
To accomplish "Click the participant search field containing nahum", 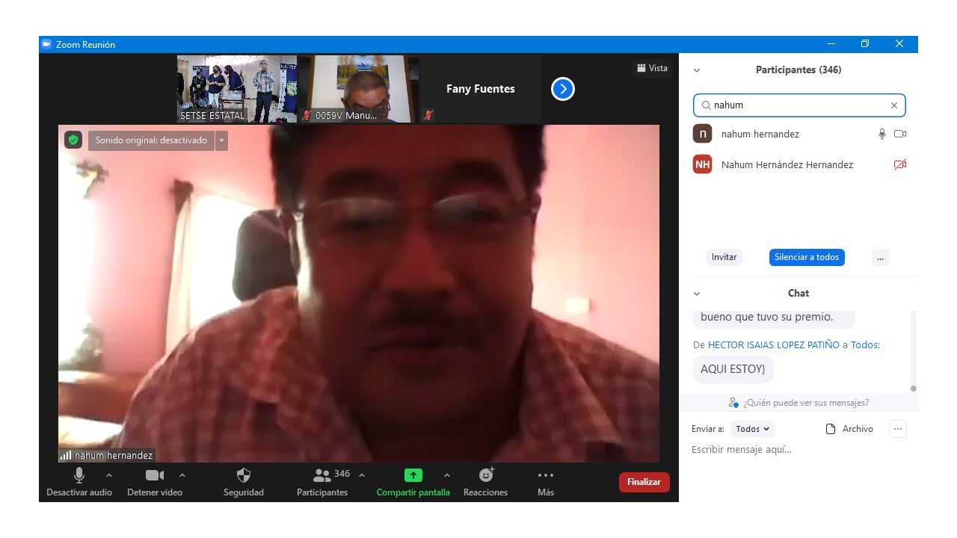I will click(x=799, y=105).
